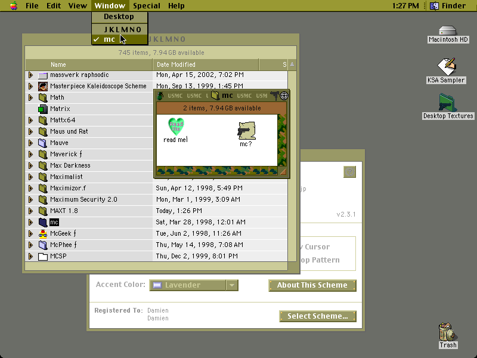This screenshot has height=358, width=477.
Task: Select the masswerk raphsodic folder icon
Action: [x=43, y=75]
